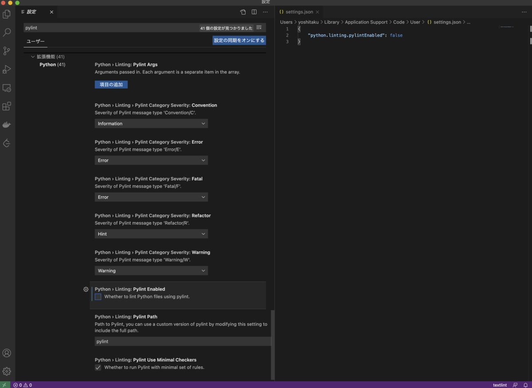The width and height of the screenshot is (532, 388).
Task: Open the Error category severity dropdown
Action: pyautogui.click(x=151, y=161)
